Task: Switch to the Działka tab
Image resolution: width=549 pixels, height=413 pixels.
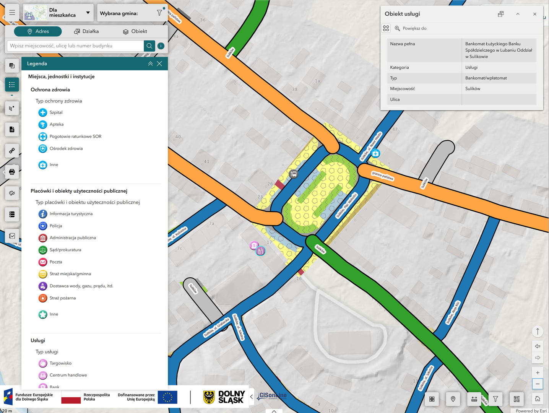Action: pyautogui.click(x=86, y=31)
